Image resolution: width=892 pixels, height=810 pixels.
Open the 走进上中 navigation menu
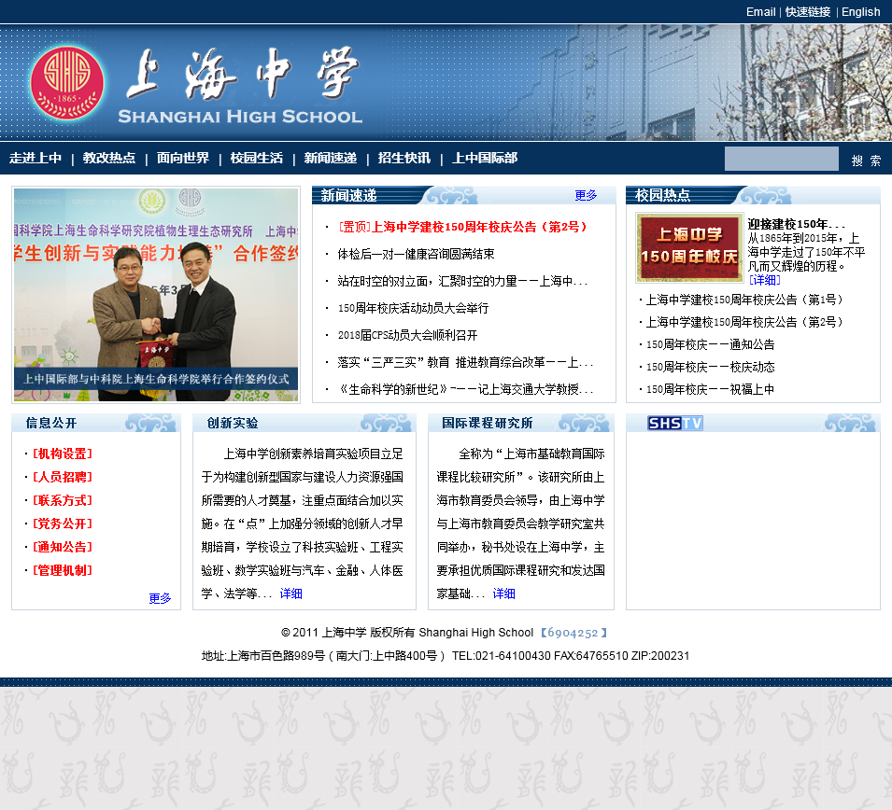(35, 158)
